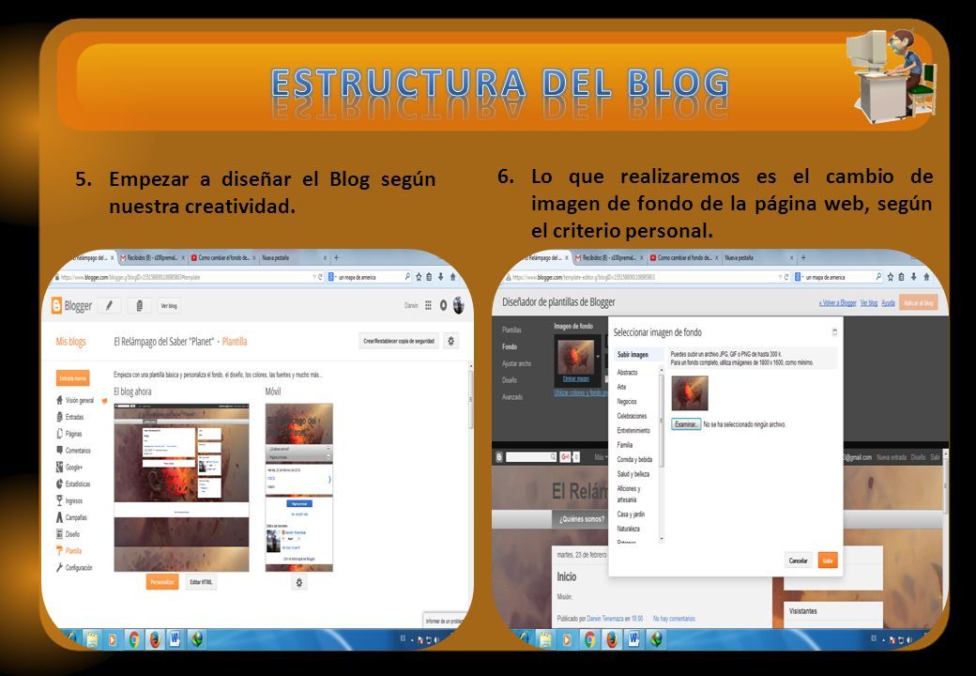Click Examinar file browse button
Screen dimensions: 976x676
tap(686, 424)
